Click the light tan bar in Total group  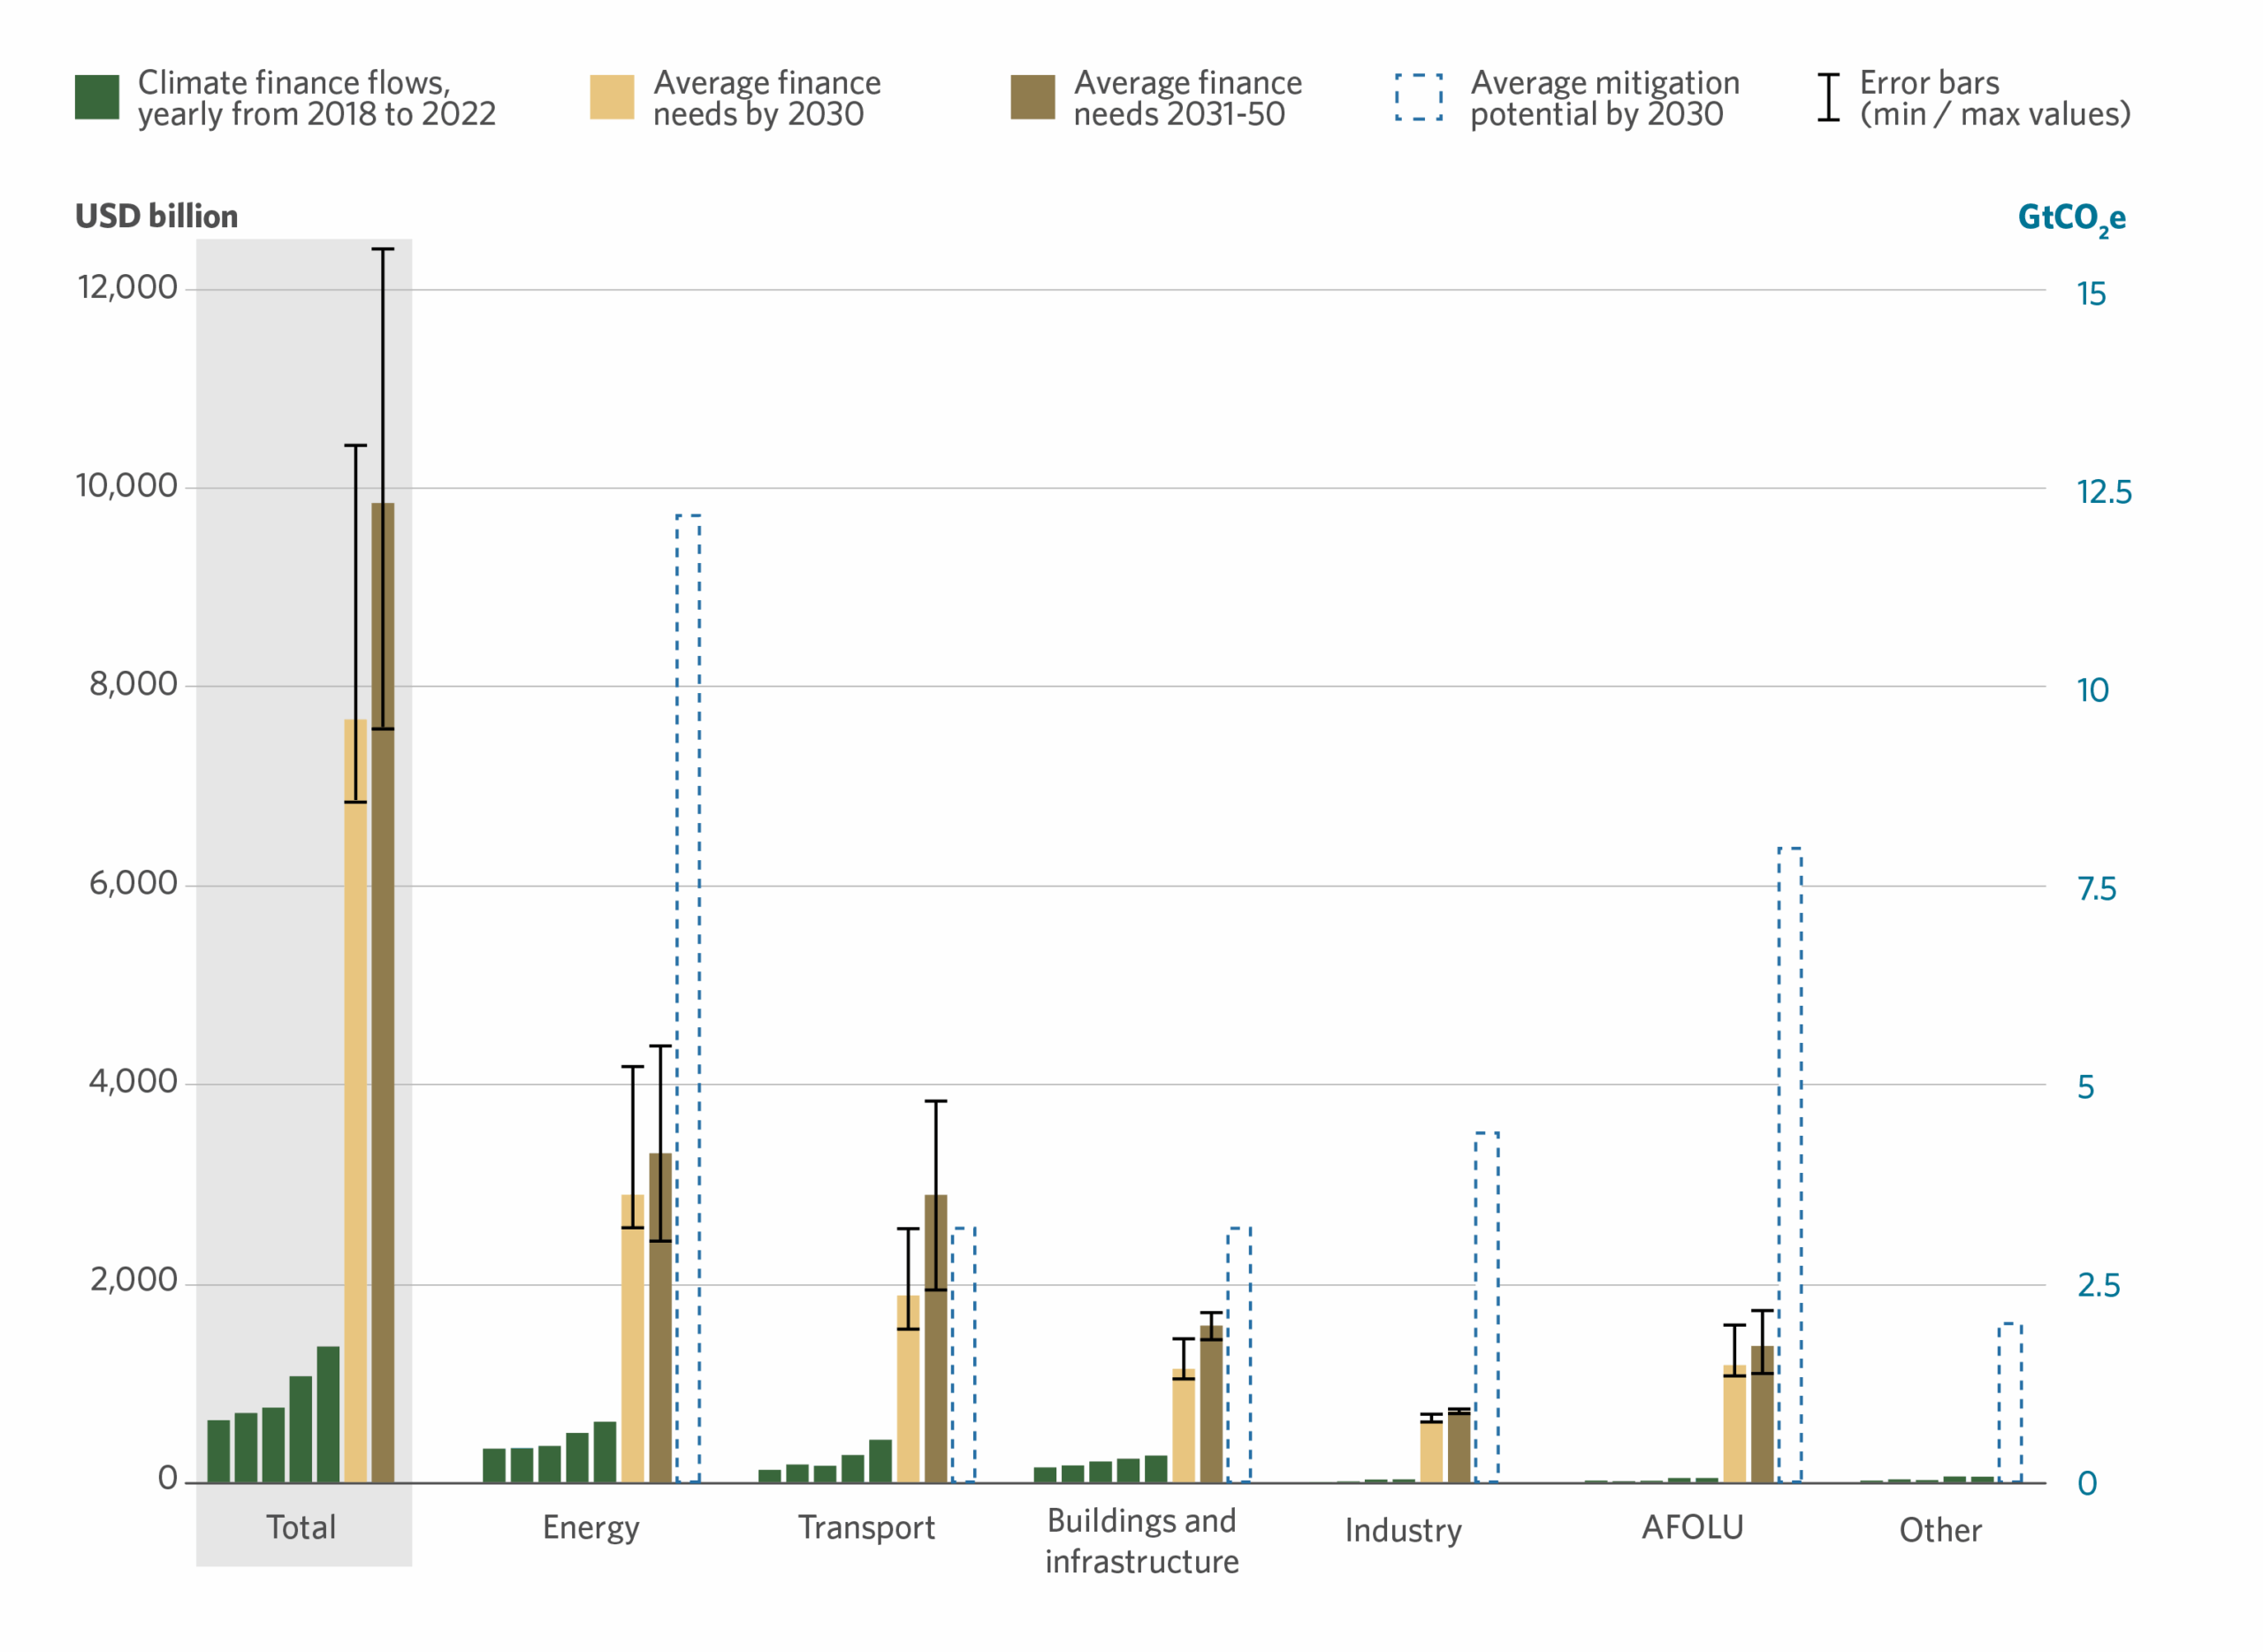tap(355, 1100)
